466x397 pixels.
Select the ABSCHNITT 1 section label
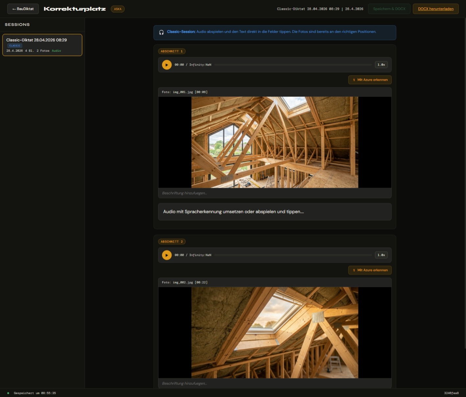[172, 51]
